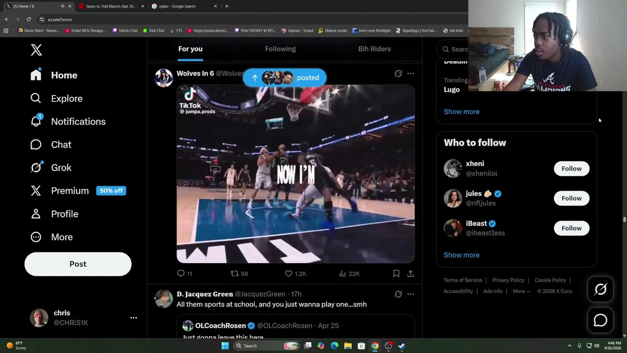Open Profile via the person icon
This screenshot has width=627, height=353.
36,214
